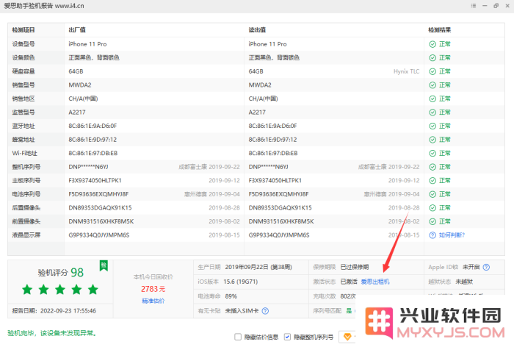The image size is (514, 350).
Task: Click the 爱思出租机 link
Action: point(375,282)
